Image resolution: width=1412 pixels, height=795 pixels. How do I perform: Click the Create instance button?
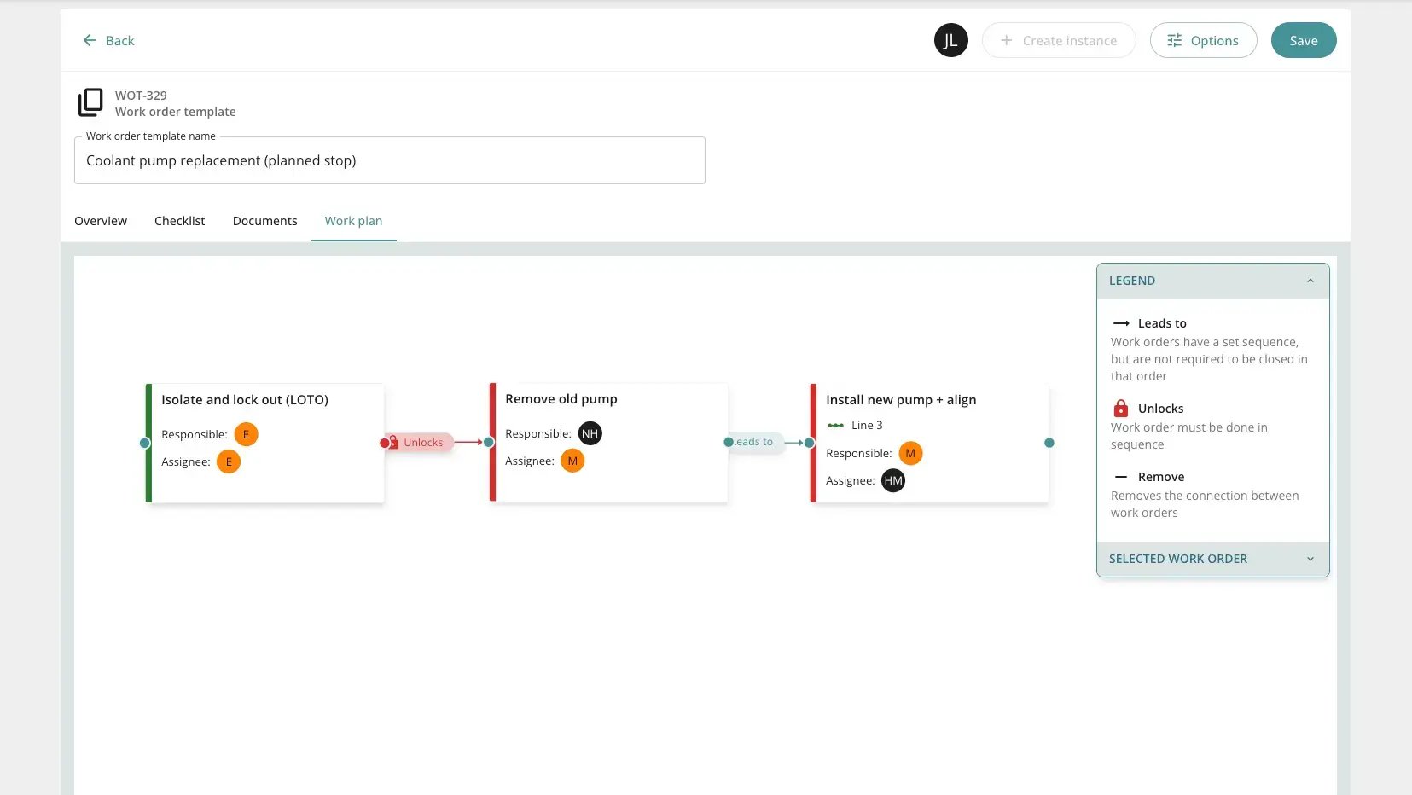point(1059,40)
